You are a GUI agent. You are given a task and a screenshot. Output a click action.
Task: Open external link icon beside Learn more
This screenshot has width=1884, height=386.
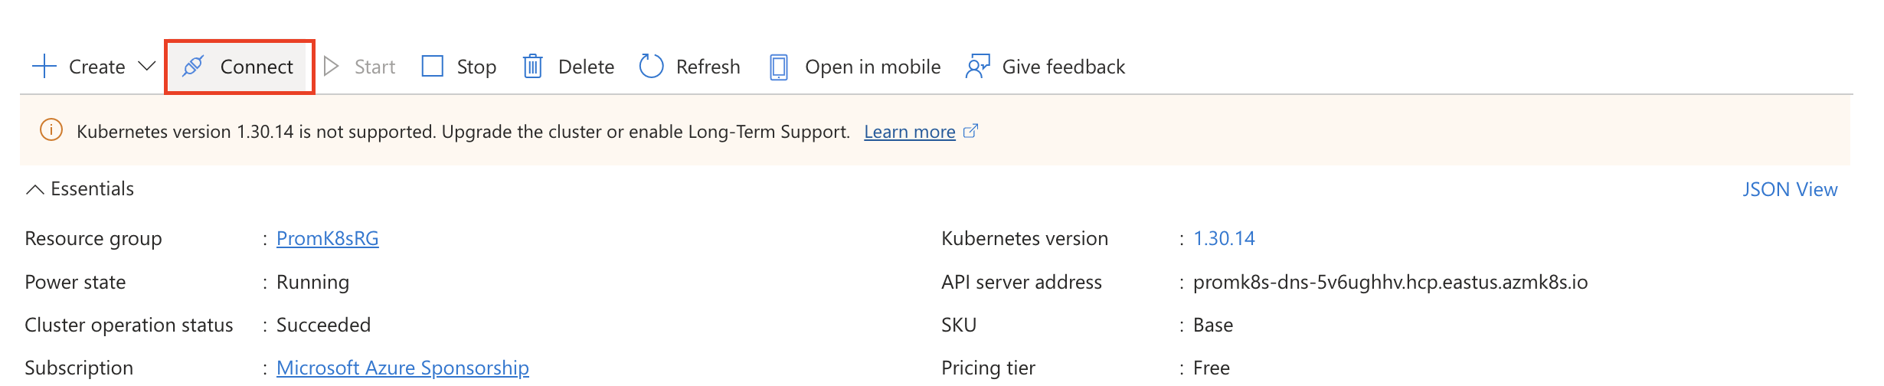pyautogui.click(x=971, y=131)
